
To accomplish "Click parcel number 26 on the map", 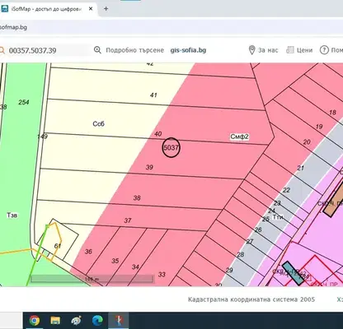I will tap(258, 229).
